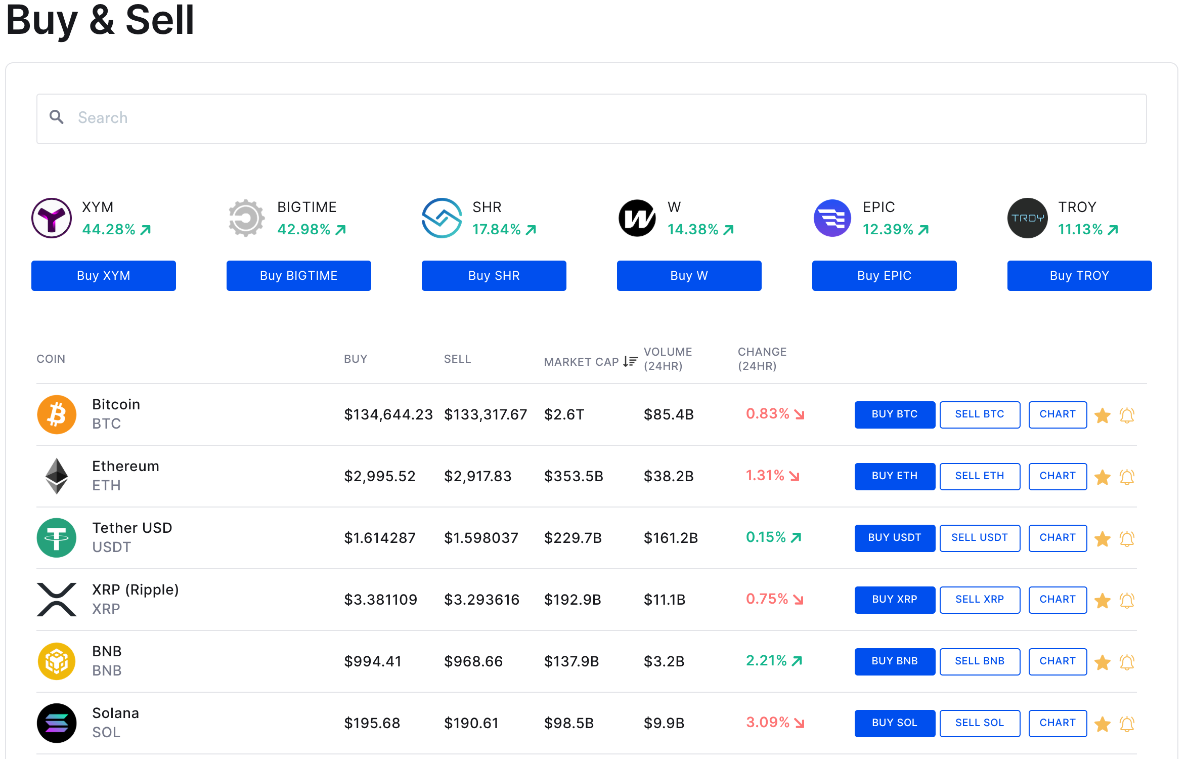Click the Bitcoin orange logo
The width and height of the screenshot is (1188, 759).
coord(57,414)
